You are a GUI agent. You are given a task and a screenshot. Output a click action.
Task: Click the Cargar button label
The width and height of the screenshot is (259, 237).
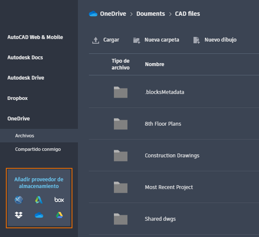click(111, 40)
